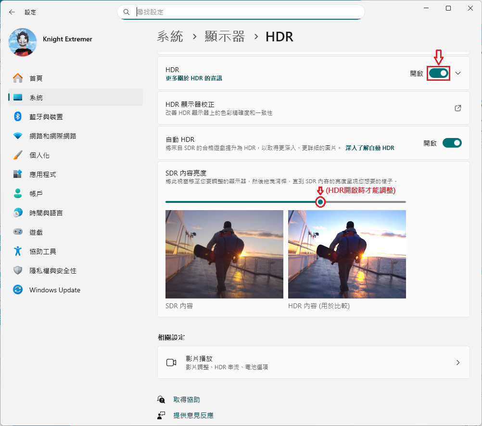Minimize the Settings window
This screenshot has height=426, width=482.
point(426,8)
